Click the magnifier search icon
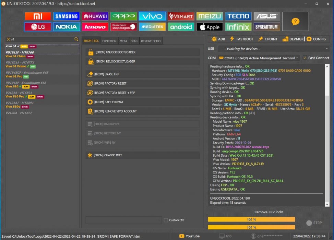 pos(76,39)
